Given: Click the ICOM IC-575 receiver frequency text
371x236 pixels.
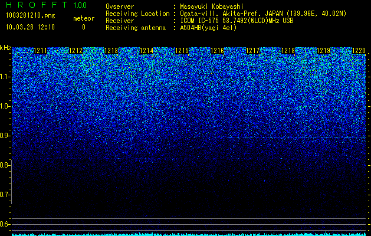Looking at the screenshot, I should coord(237,21).
